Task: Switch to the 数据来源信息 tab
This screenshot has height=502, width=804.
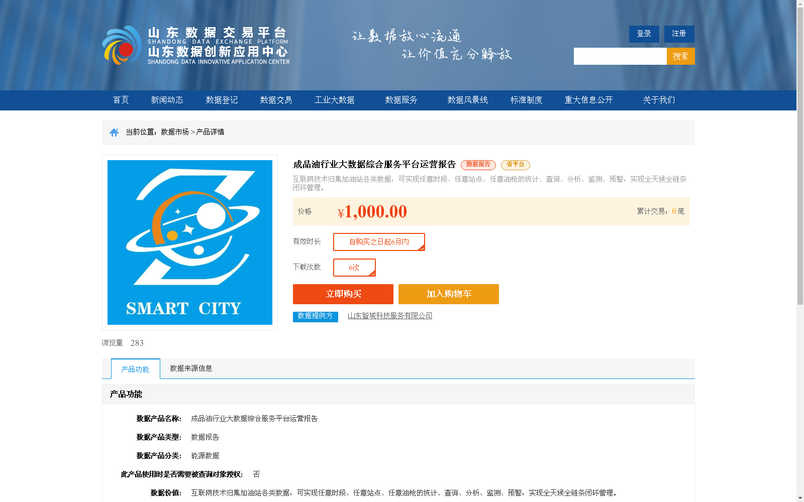Action: [x=191, y=368]
